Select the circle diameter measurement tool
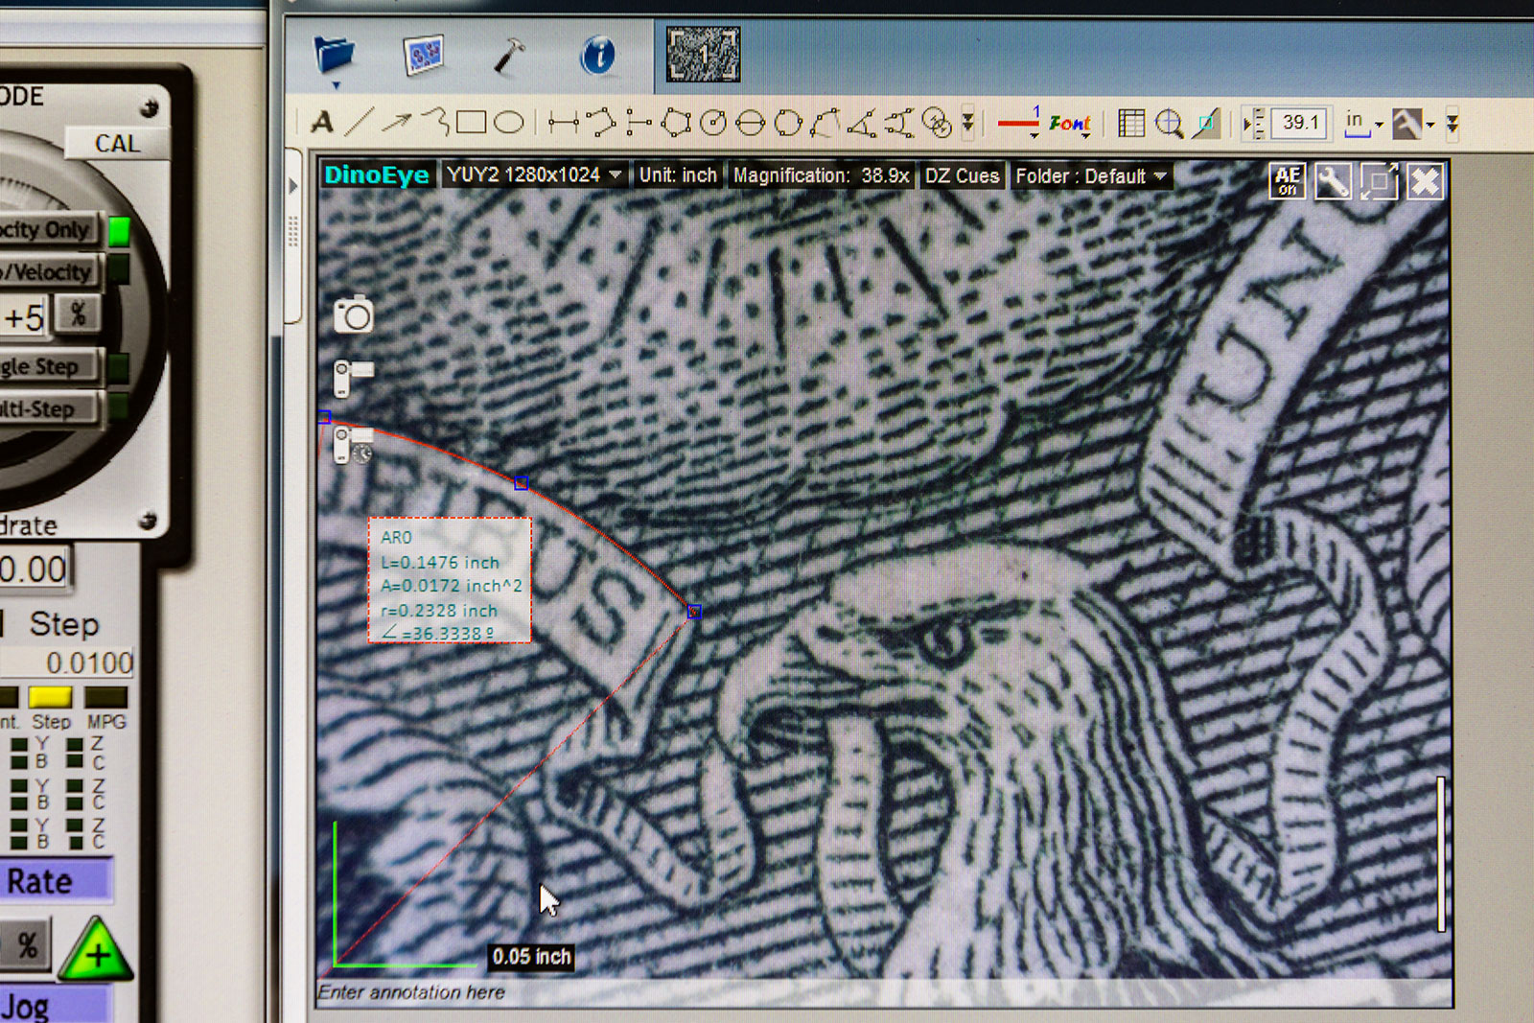The width and height of the screenshot is (1534, 1023). (x=751, y=123)
